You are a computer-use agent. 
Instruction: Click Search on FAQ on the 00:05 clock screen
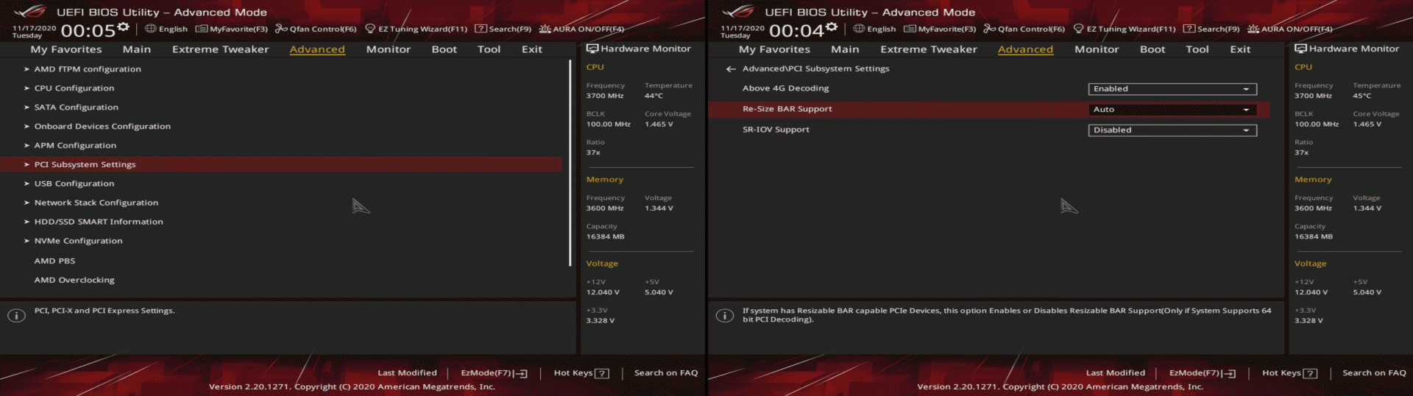click(665, 373)
